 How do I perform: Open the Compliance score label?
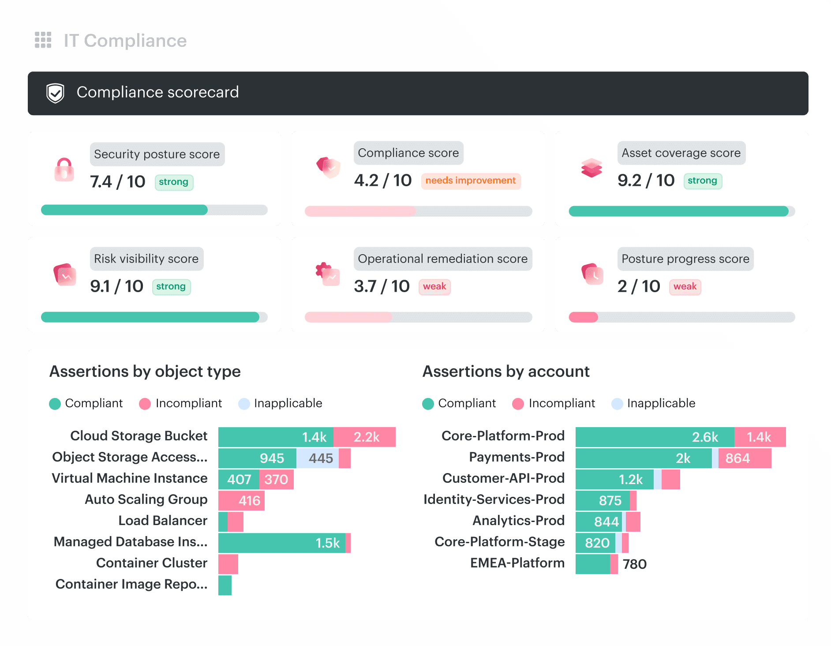pyautogui.click(x=408, y=153)
